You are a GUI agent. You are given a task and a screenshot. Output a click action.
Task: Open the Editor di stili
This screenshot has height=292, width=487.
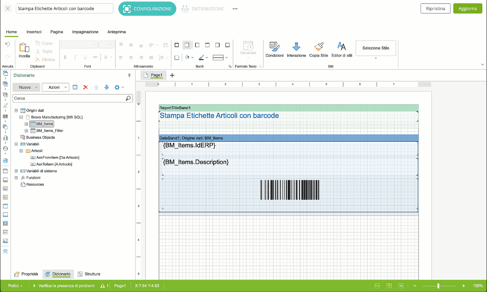pyautogui.click(x=342, y=49)
